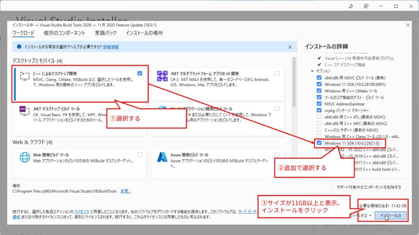Click the .NET マルチプラットフォーム アプリ workload icon
The height and width of the screenshot is (235, 419).
[163, 77]
